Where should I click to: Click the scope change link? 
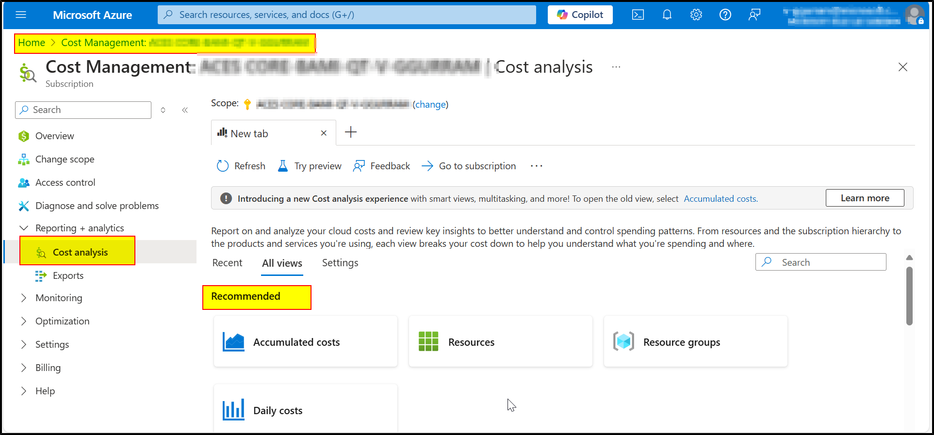pyautogui.click(x=430, y=105)
